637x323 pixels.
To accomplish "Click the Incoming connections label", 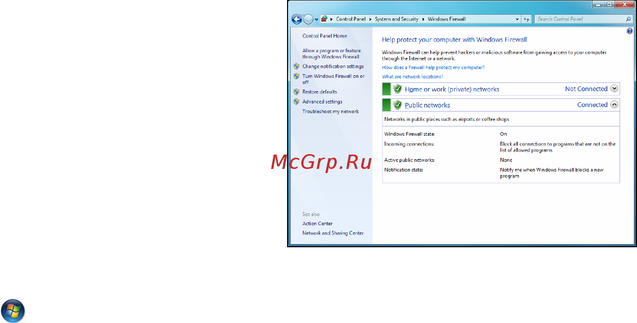I will tap(409, 144).
